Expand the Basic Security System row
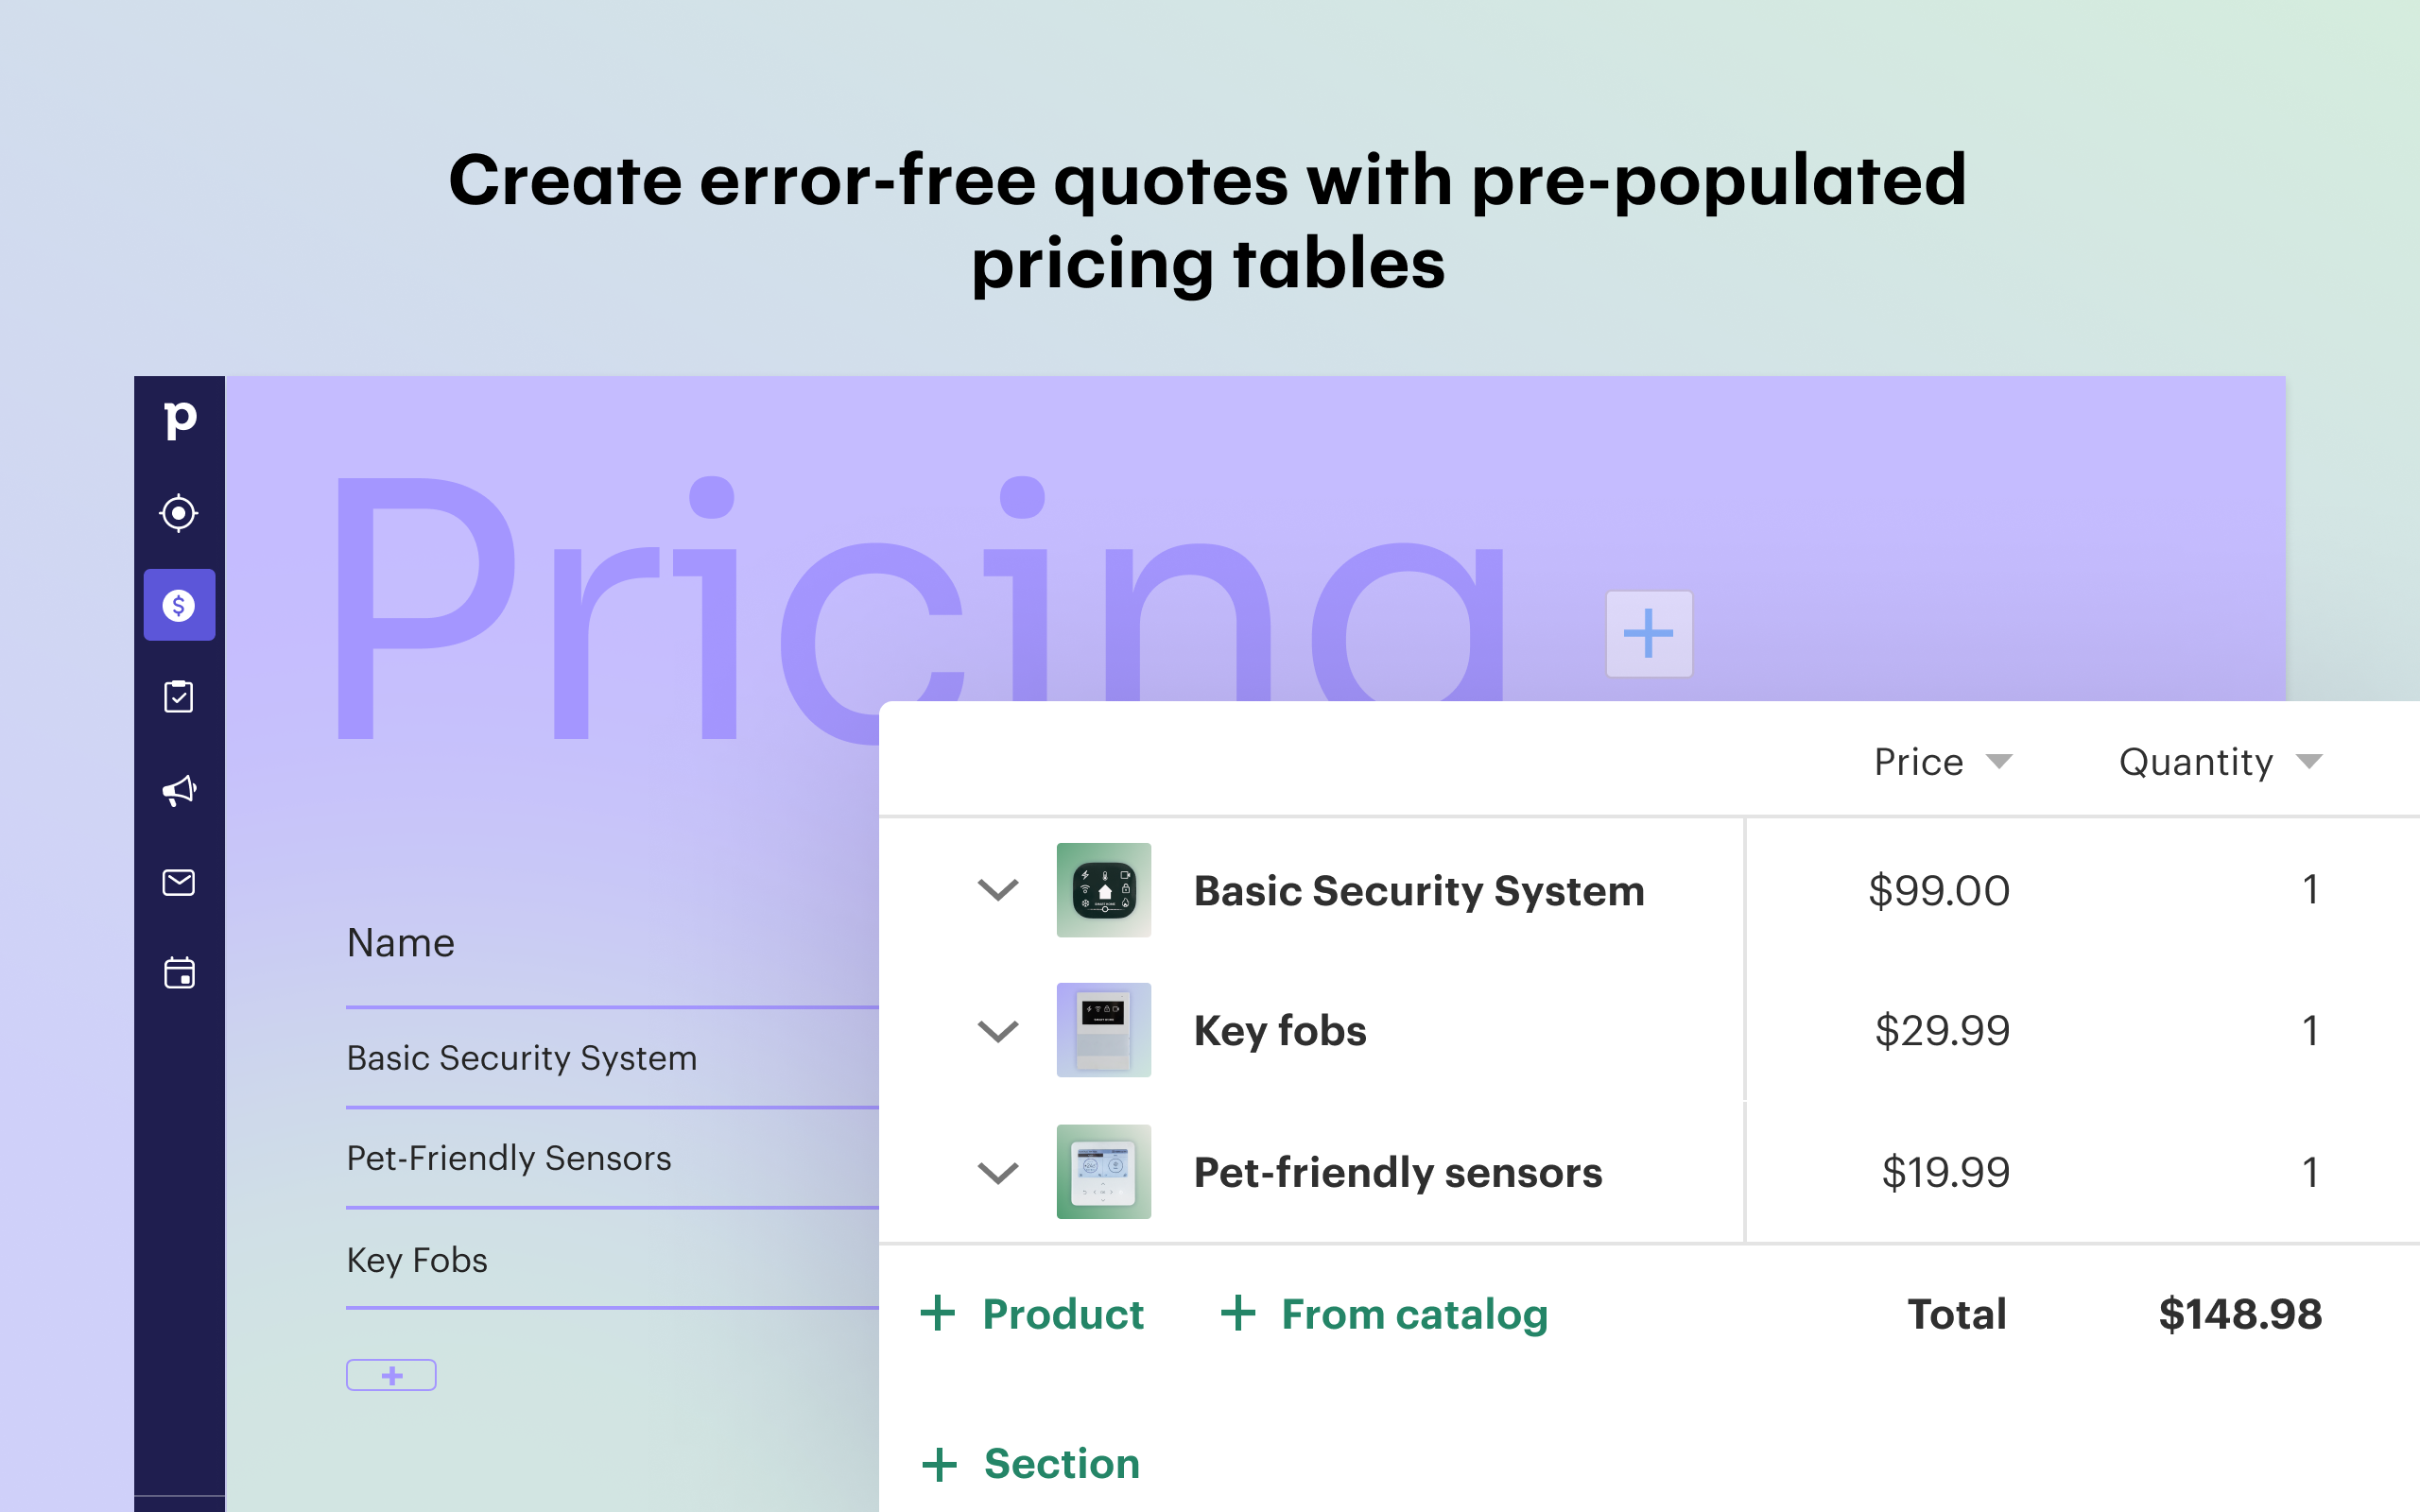Image resolution: width=2420 pixels, height=1512 pixels. 997,890
